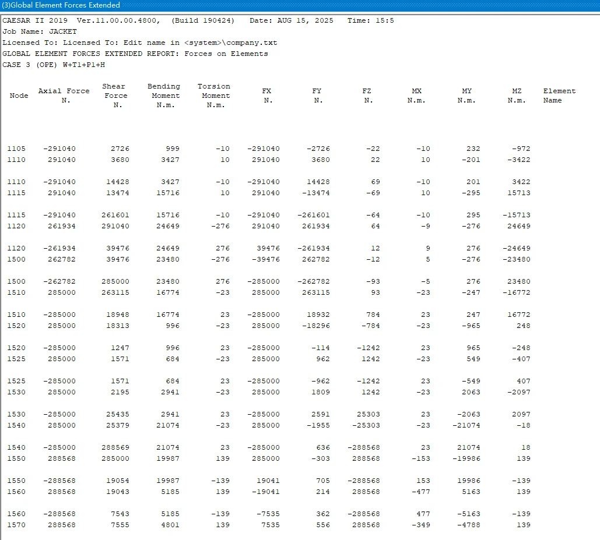
Task: Click MY value -4788
Action: 469,525
